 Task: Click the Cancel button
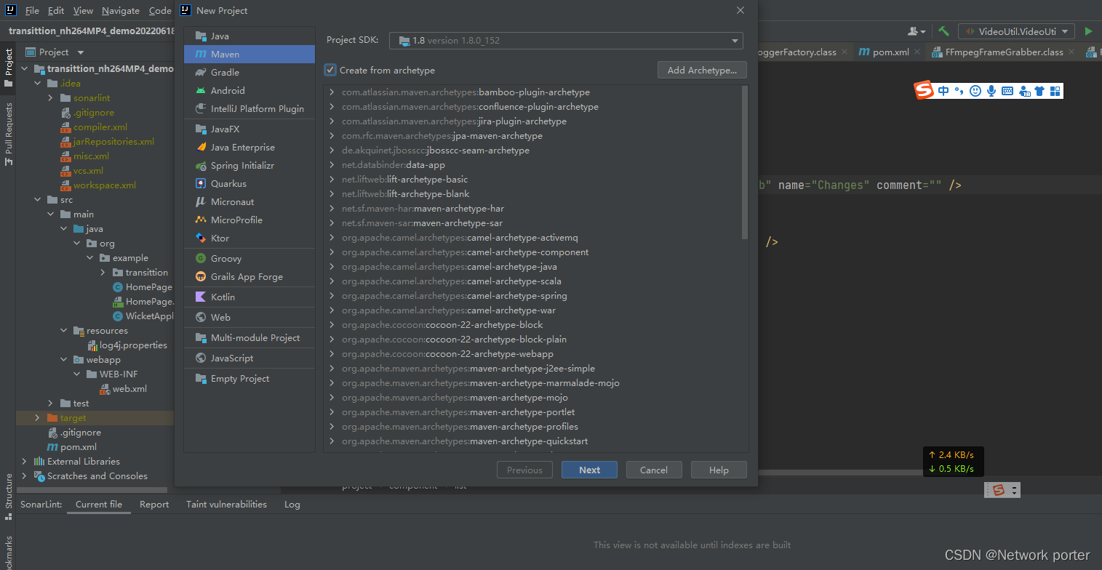tap(654, 470)
